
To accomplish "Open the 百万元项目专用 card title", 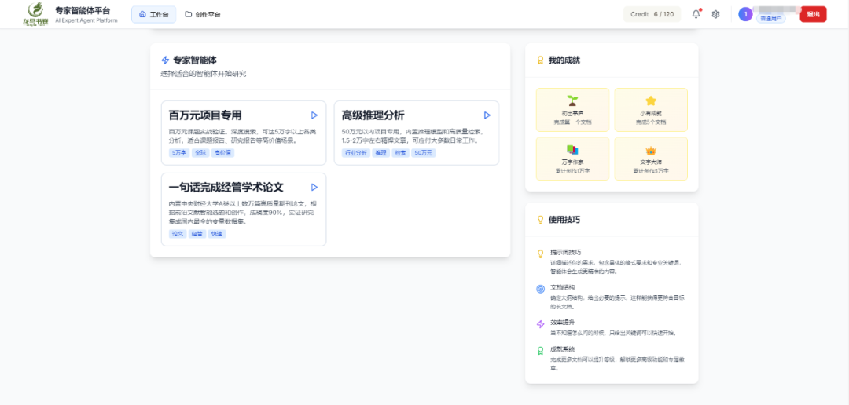I will (205, 115).
